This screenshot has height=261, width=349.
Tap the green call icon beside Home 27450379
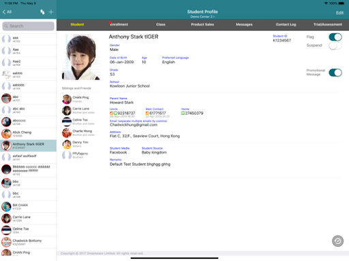coord(183,113)
